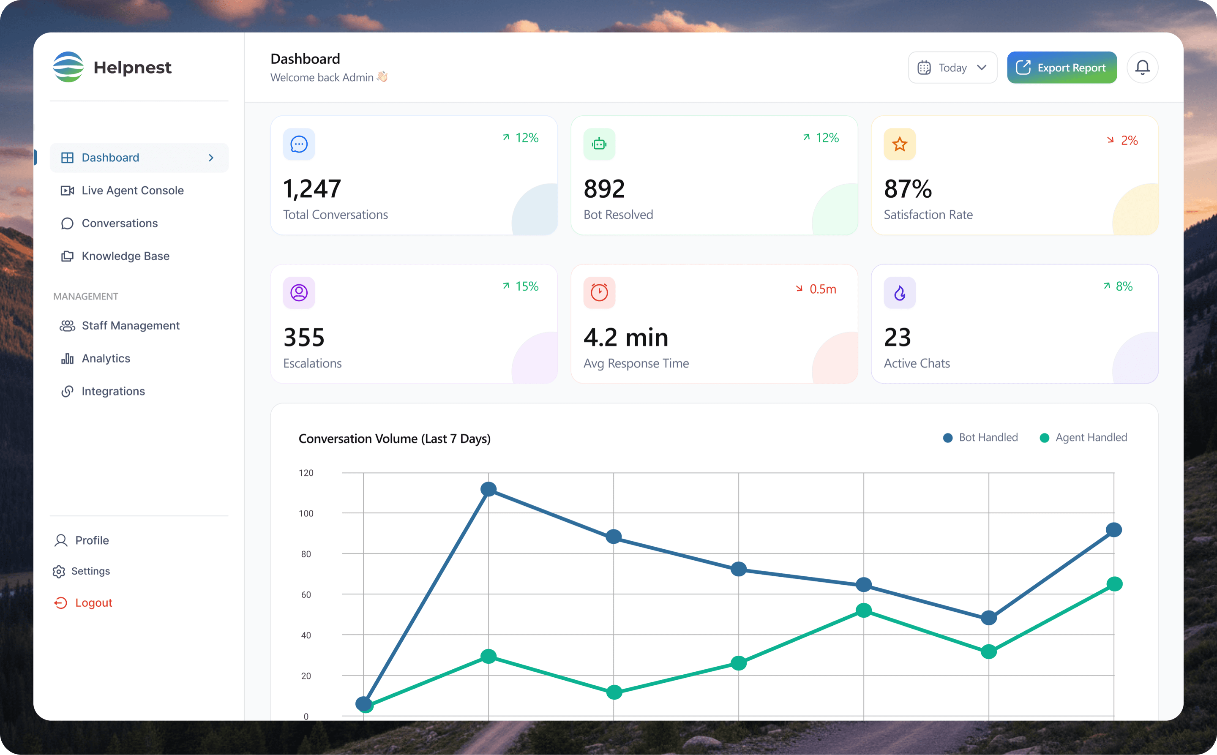This screenshot has width=1217, height=755.
Task: Click the notification bell icon
Action: click(x=1142, y=68)
